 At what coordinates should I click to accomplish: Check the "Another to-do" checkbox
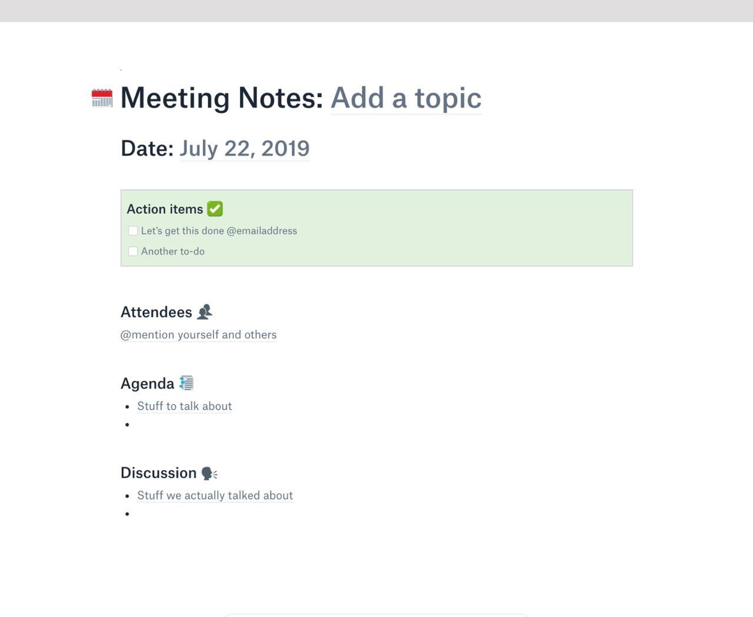tap(133, 251)
